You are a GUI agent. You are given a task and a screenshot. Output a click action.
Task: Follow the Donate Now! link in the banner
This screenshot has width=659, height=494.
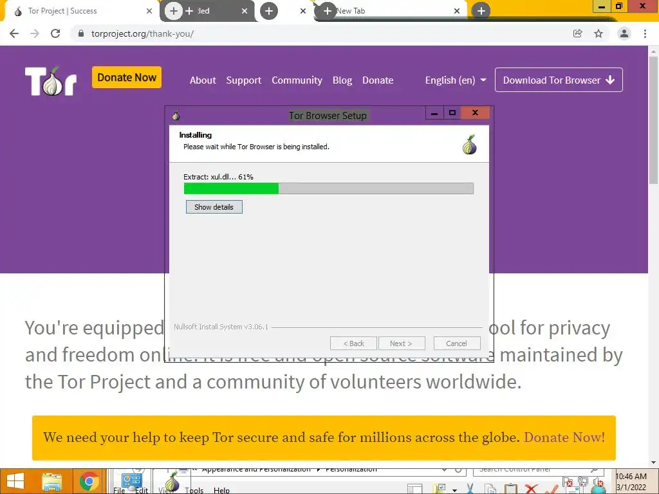click(x=564, y=437)
